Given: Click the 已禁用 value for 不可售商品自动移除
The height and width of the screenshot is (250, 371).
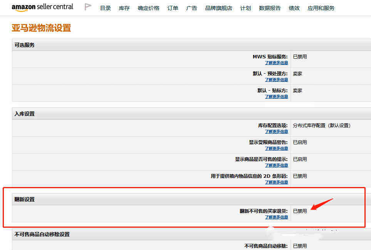Looking at the screenshot, I should 300,246.
